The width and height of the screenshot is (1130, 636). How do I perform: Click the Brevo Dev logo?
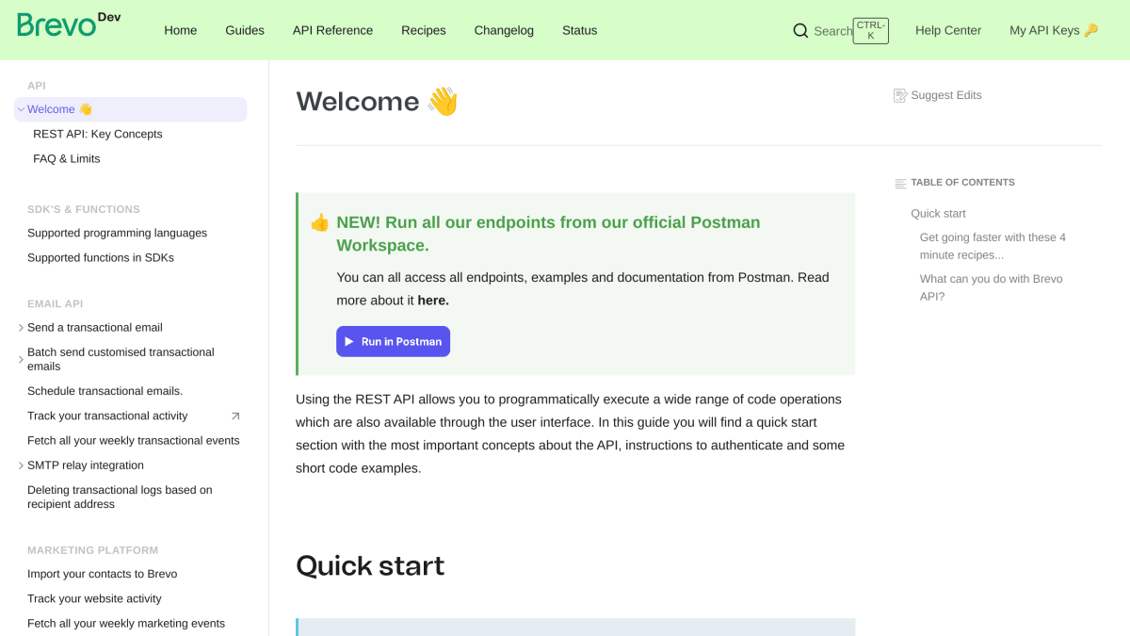(69, 24)
